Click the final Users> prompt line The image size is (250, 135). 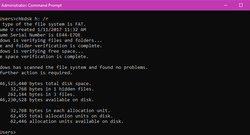coord(8,132)
